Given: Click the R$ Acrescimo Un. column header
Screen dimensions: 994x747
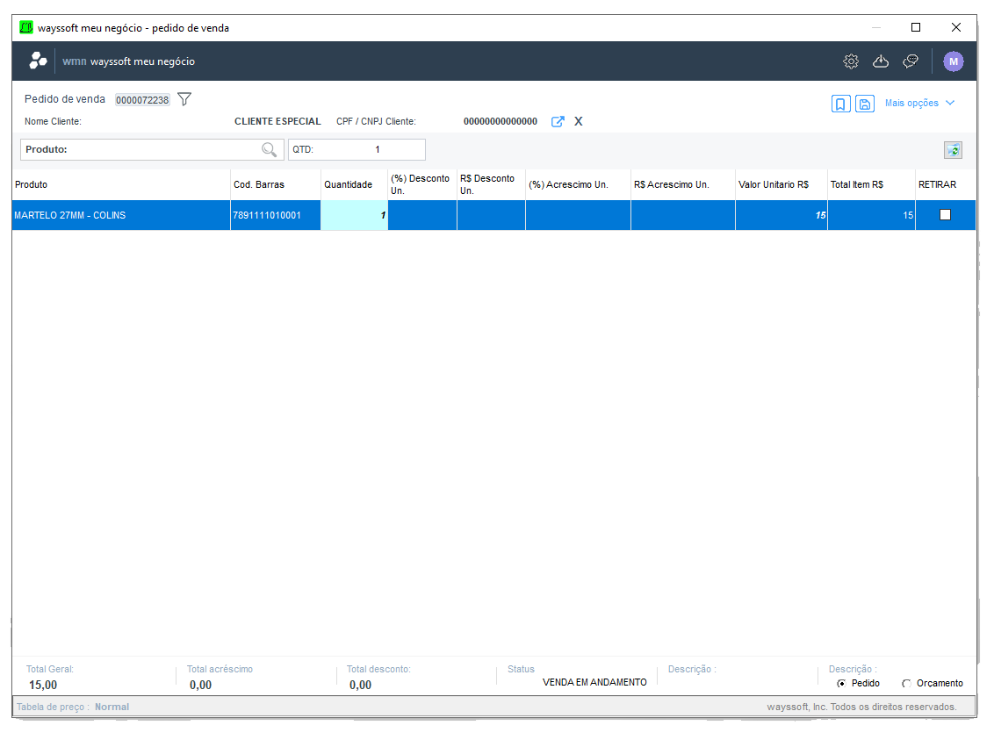Looking at the screenshot, I should point(683,184).
